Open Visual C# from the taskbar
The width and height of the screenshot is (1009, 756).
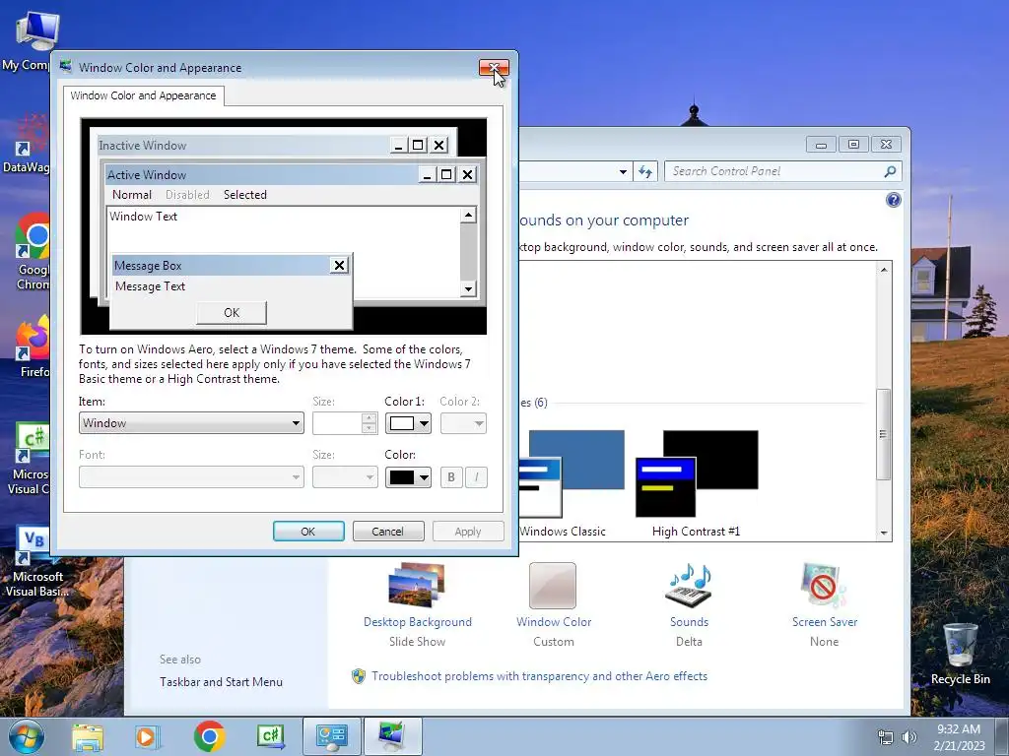[270, 736]
